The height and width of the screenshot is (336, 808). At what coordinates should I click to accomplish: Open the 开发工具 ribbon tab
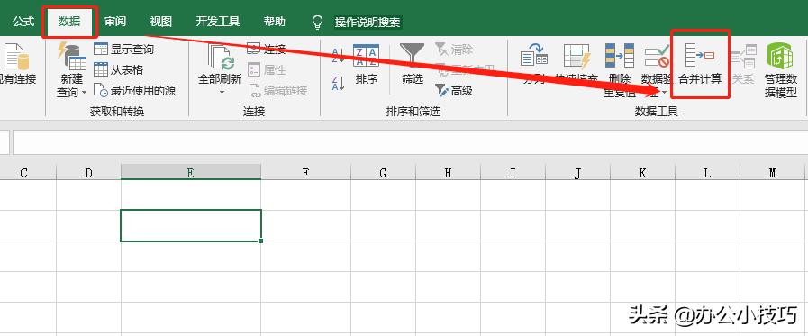click(x=217, y=22)
